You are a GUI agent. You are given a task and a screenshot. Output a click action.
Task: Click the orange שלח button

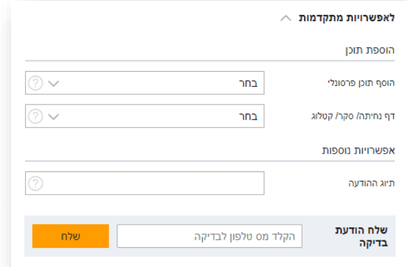[x=70, y=236]
